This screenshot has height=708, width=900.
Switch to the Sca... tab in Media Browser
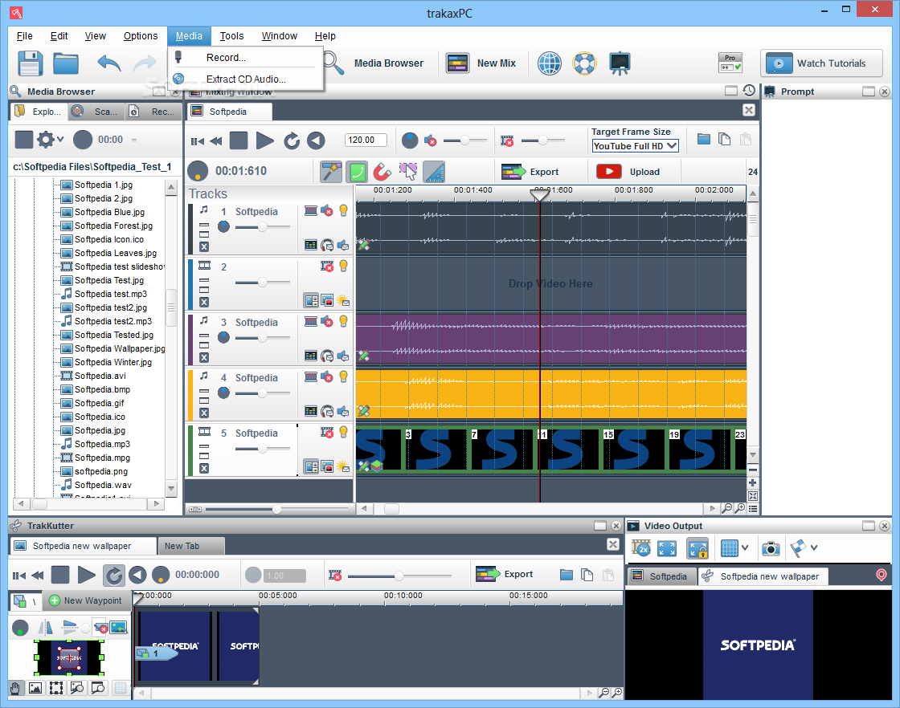tap(96, 112)
